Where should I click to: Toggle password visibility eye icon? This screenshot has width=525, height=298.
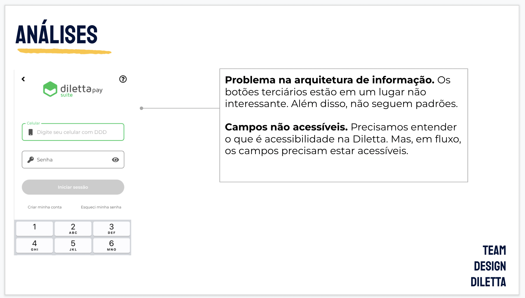(115, 160)
